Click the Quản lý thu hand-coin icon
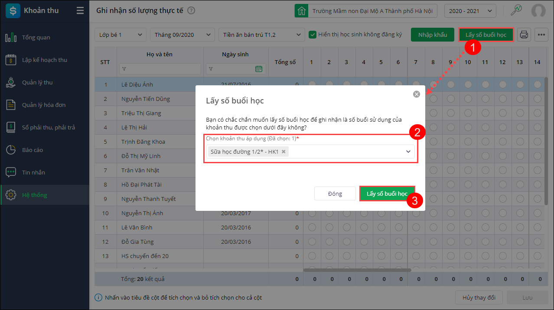Viewport: 554px width, 310px height. point(11,82)
